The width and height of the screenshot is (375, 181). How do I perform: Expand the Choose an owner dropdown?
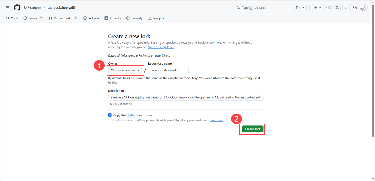click(125, 70)
